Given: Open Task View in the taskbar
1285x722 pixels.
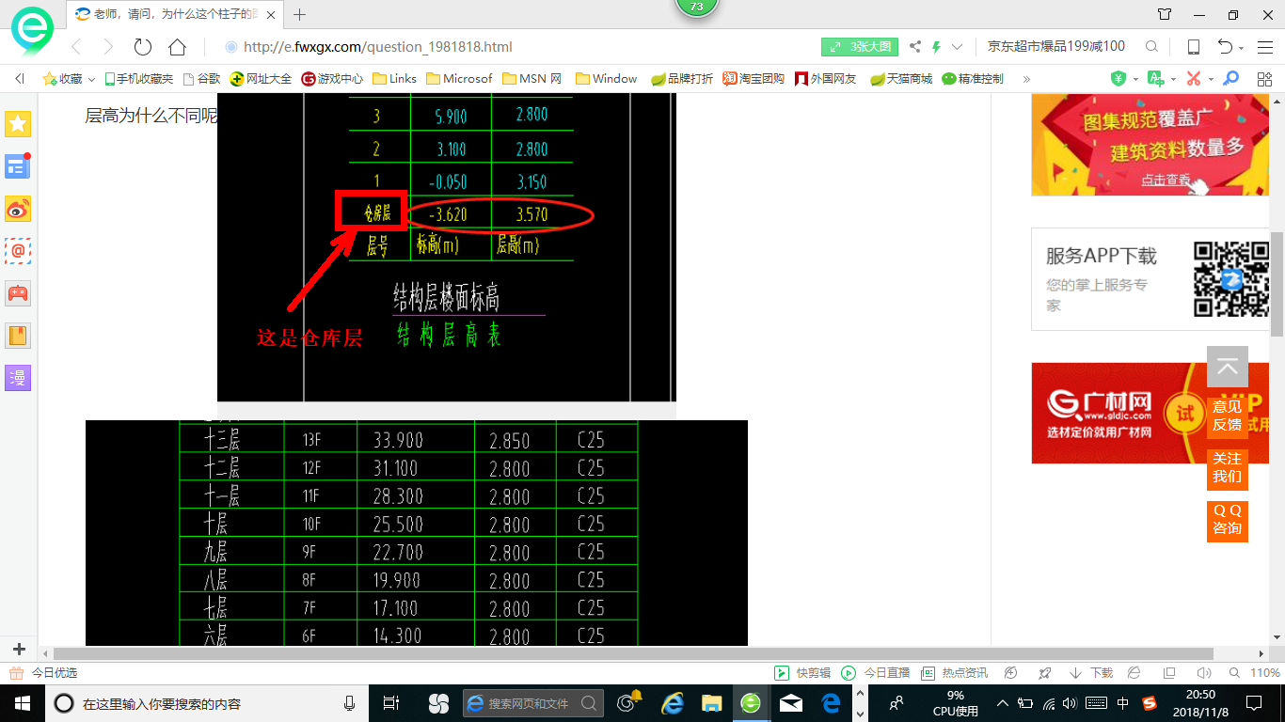Looking at the screenshot, I should 391,703.
